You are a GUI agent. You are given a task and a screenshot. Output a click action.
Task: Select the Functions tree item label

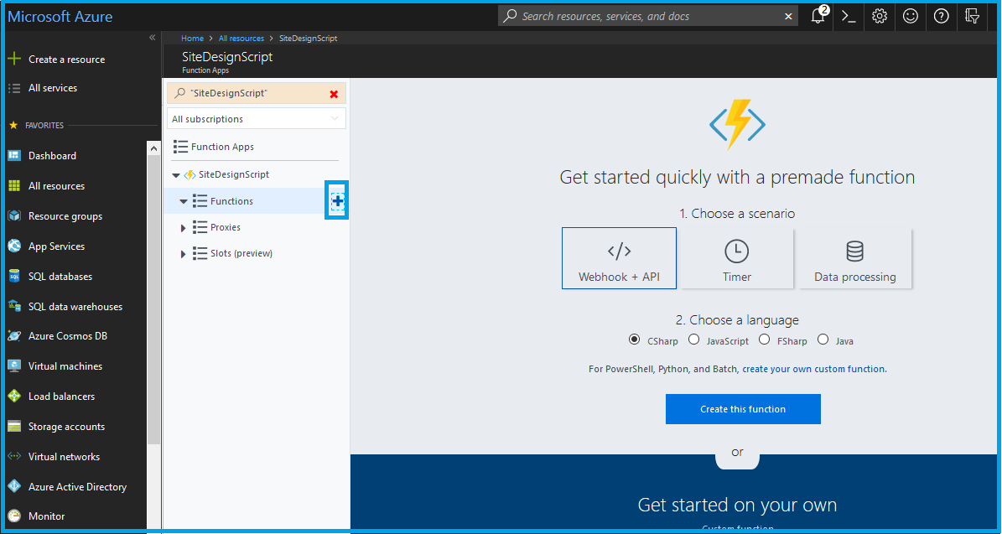tap(232, 201)
